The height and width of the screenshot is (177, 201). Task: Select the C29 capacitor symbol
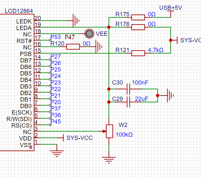[128, 102]
